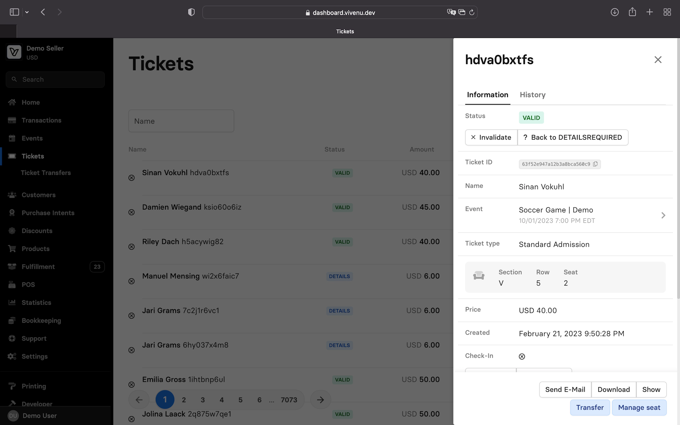The height and width of the screenshot is (425, 680).
Task: Open Safari downloads icon
Action: click(614, 12)
